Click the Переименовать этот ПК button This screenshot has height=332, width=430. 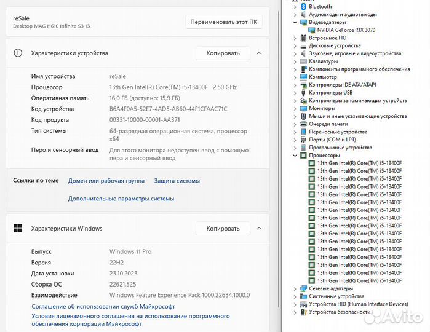tap(223, 22)
